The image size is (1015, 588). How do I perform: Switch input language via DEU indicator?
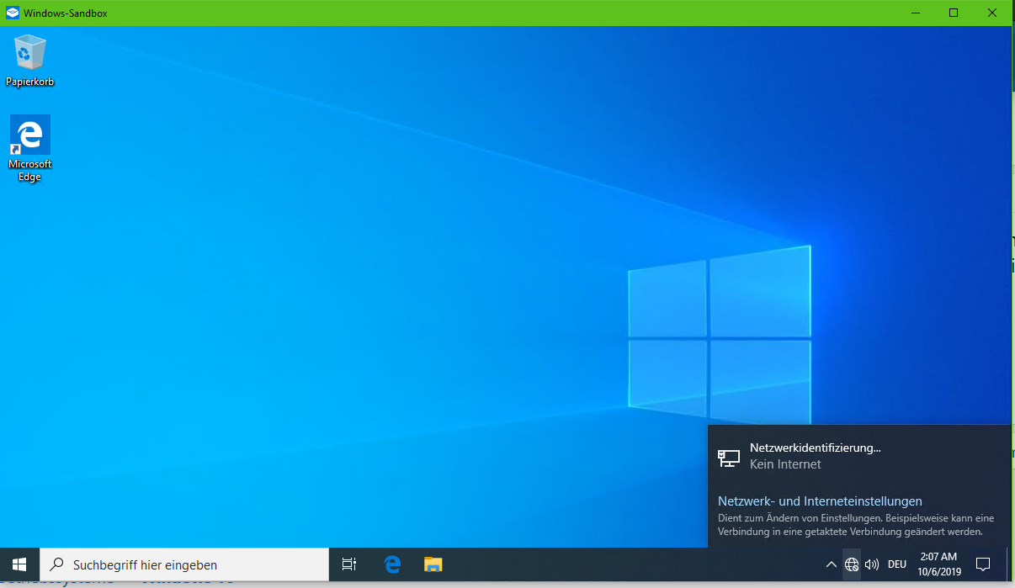[x=897, y=564]
